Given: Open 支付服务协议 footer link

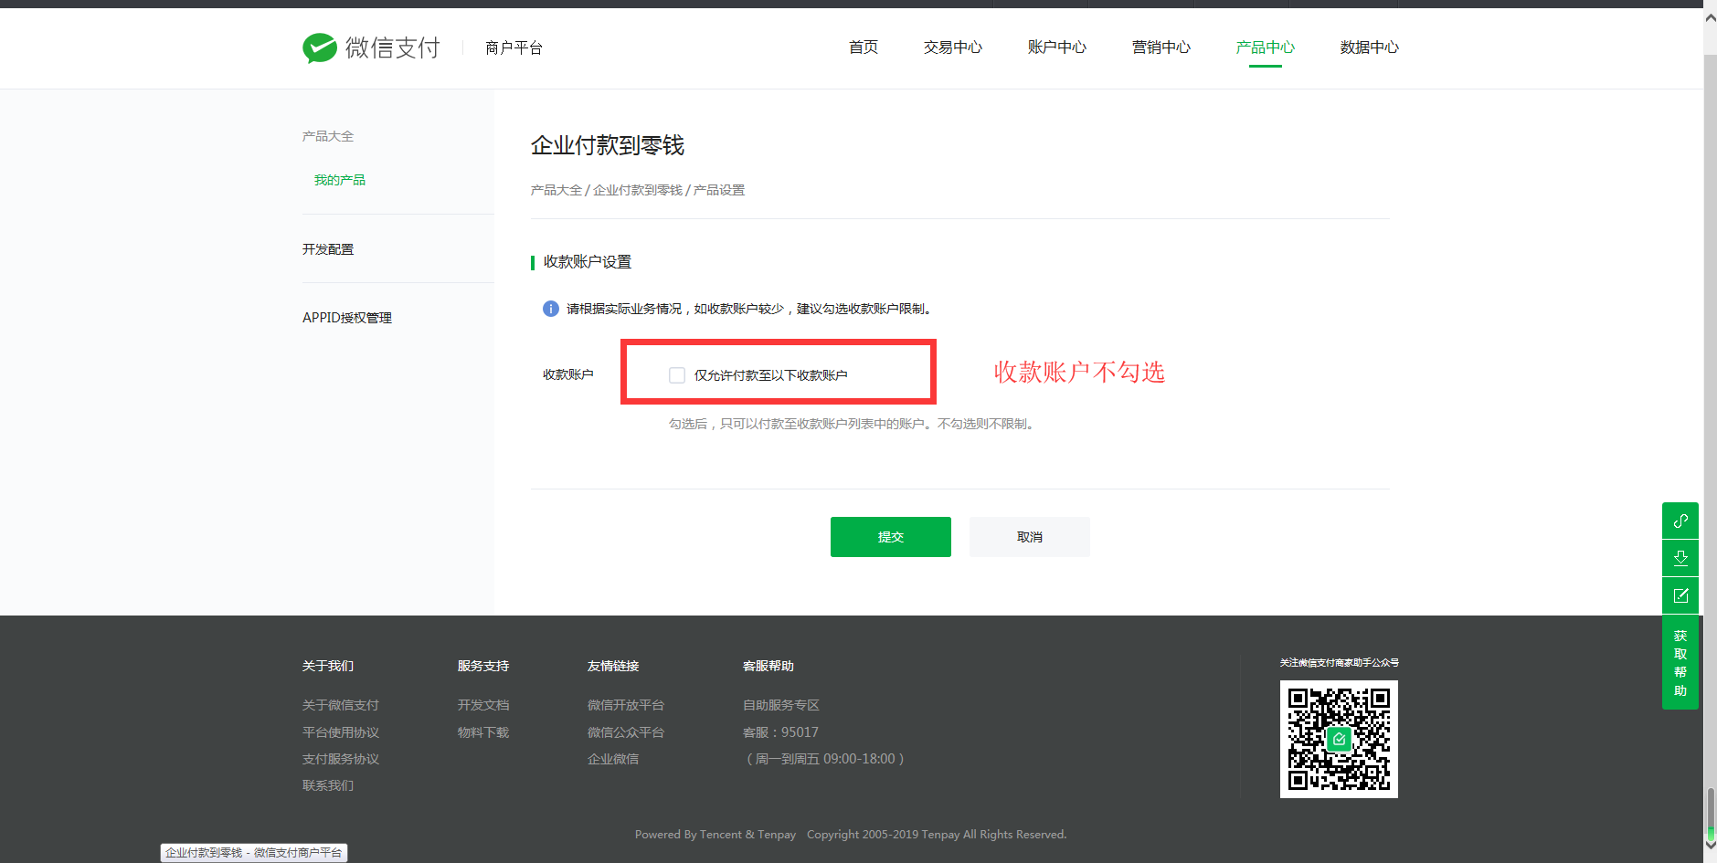Looking at the screenshot, I should click(341, 759).
